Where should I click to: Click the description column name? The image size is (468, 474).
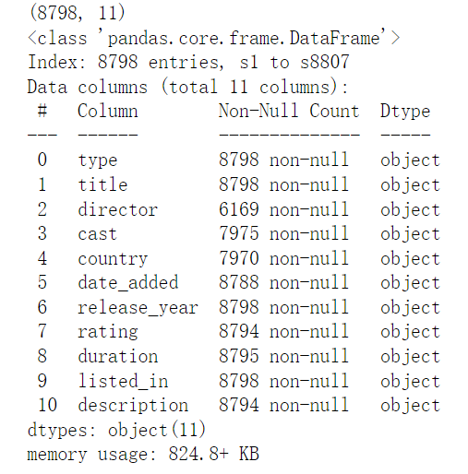pyautogui.click(x=133, y=406)
